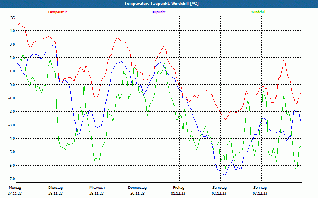Screen dimensions: 318x198
Task: Click the 4,0 y-axis value
Action: click(x=12, y=31)
